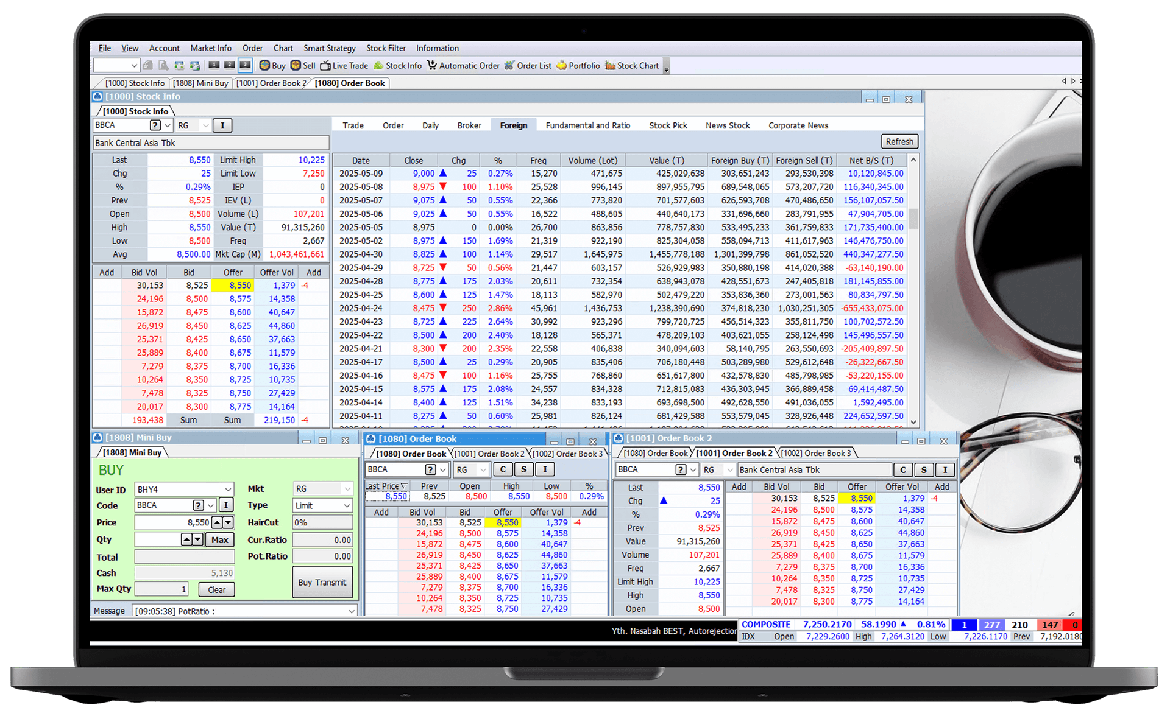
Task: Click the Foreign table vertical scrollbar thumb
Action: point(913,218)
